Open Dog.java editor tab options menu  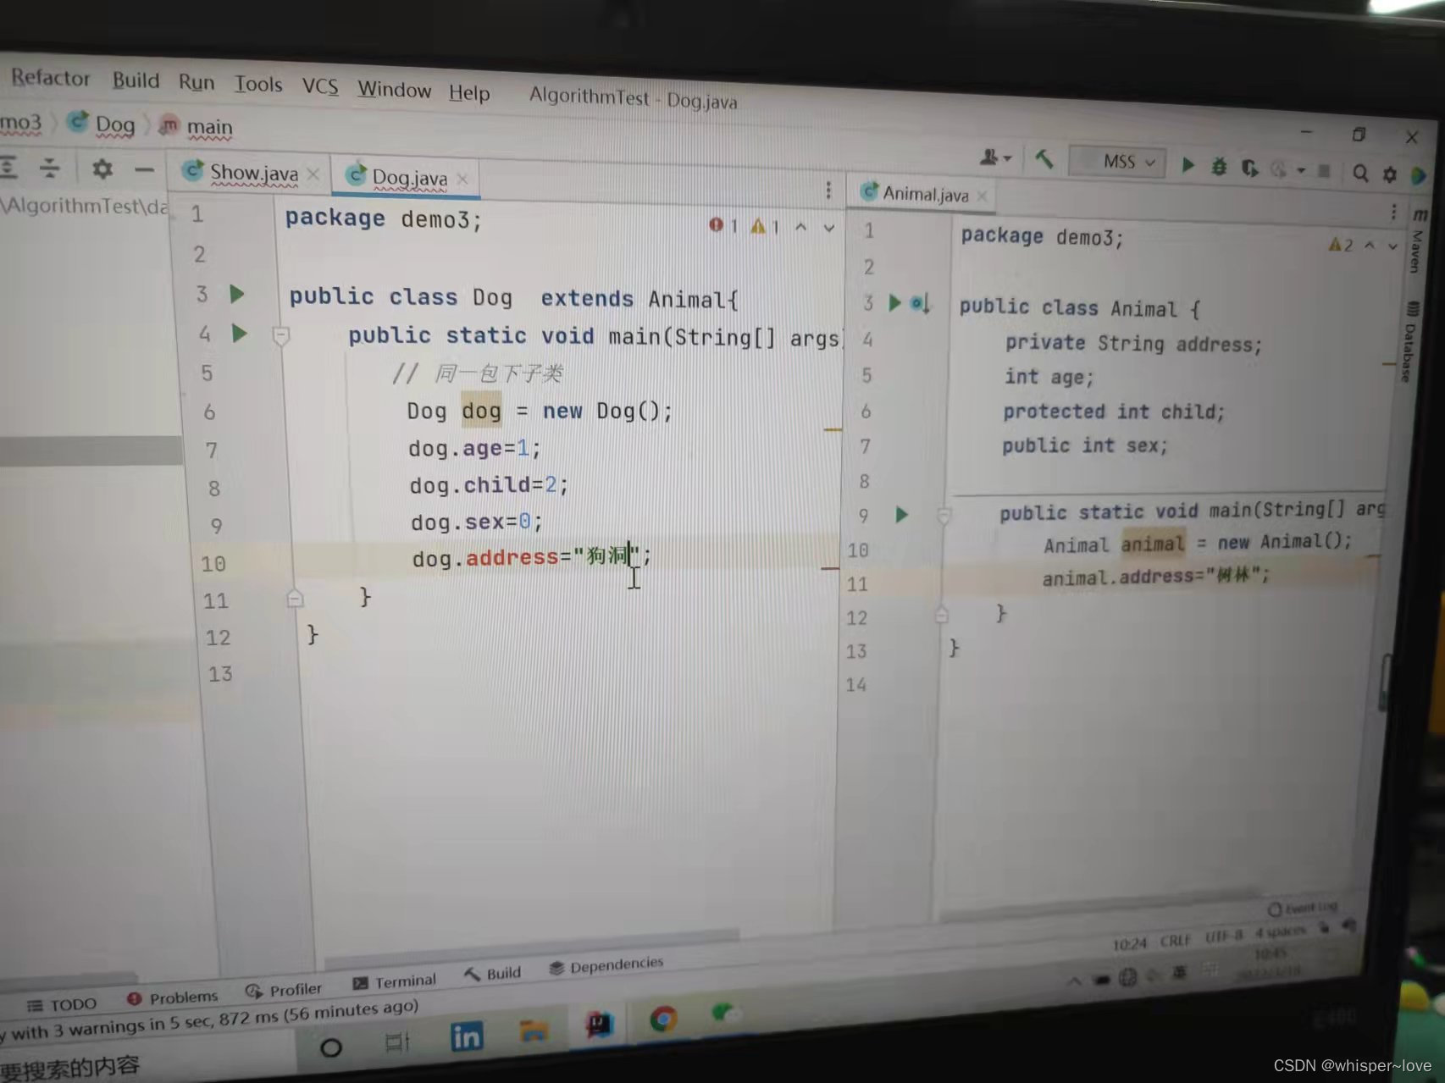point(828,191)
